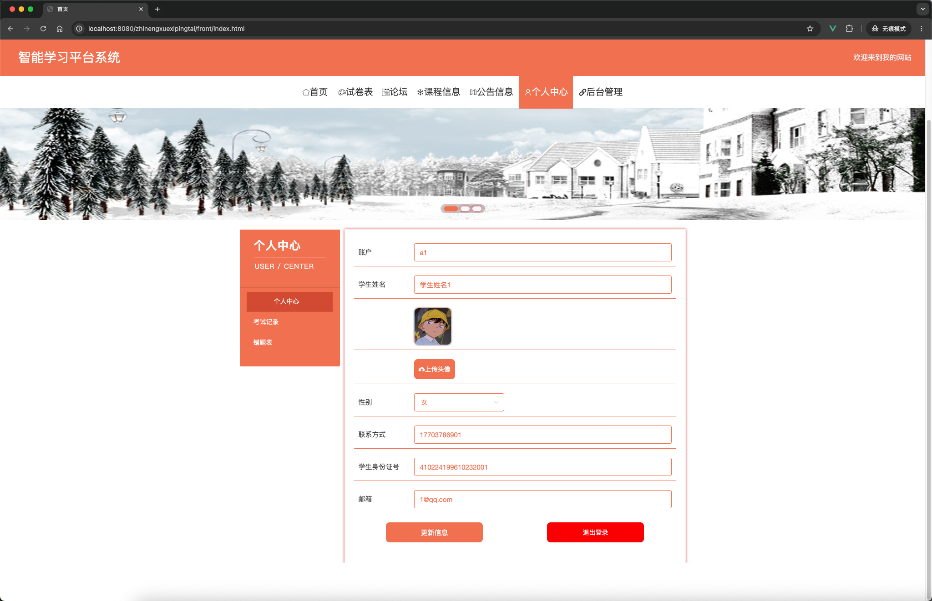Expand the tab search chevron
Viewport: 932px width, 601px height.
coord(923,9)
